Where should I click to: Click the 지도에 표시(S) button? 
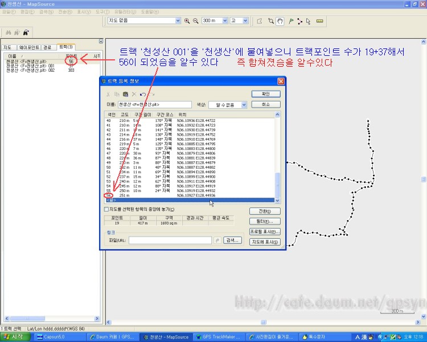tap(265, 242)
